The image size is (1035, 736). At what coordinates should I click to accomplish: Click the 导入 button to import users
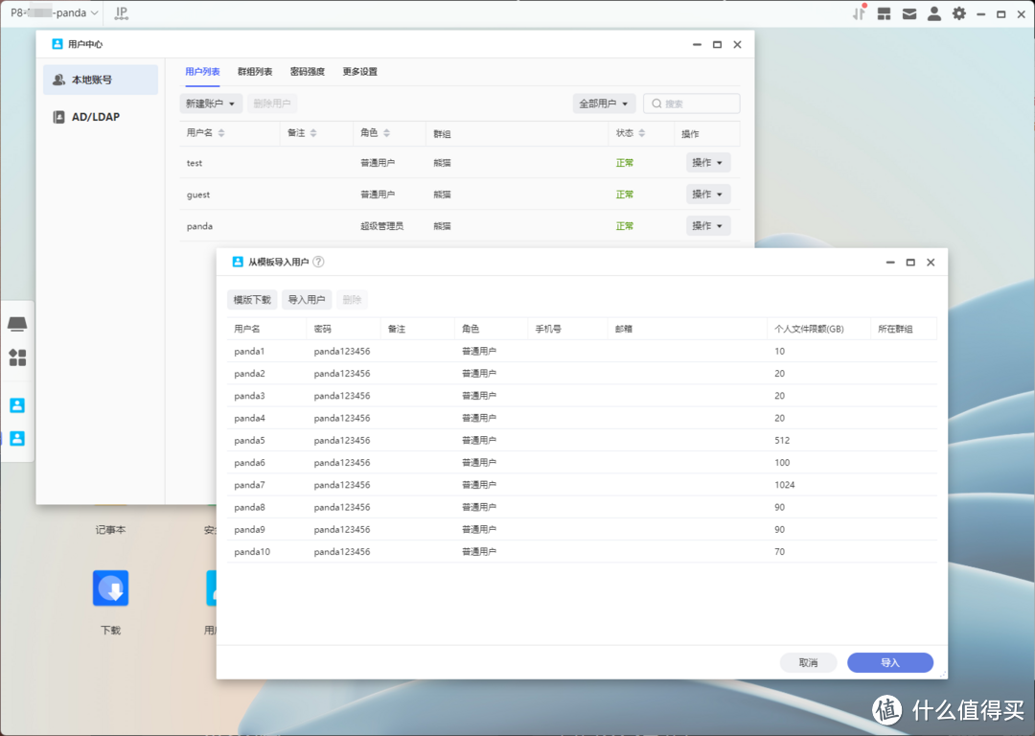point(889,662)
